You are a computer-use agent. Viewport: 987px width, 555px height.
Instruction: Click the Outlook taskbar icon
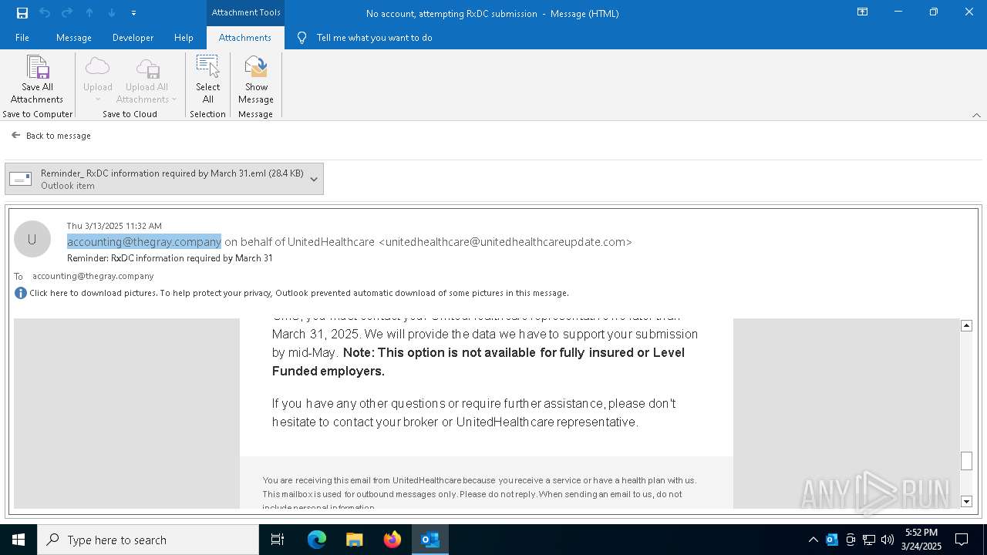430,540
